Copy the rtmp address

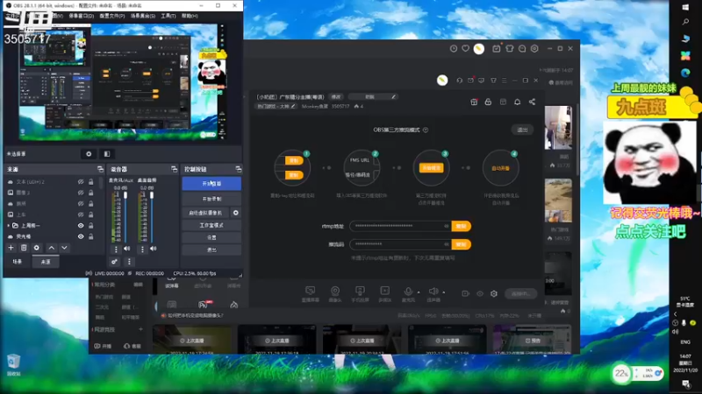[462, 226]
